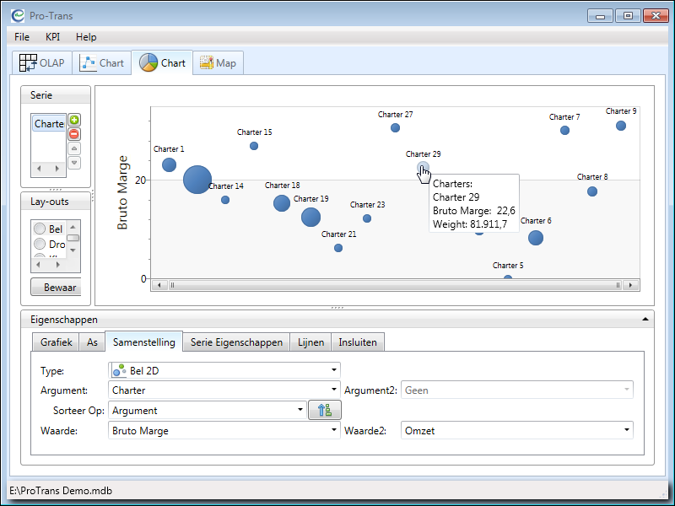Click the red remove series icon

[74, 134]
